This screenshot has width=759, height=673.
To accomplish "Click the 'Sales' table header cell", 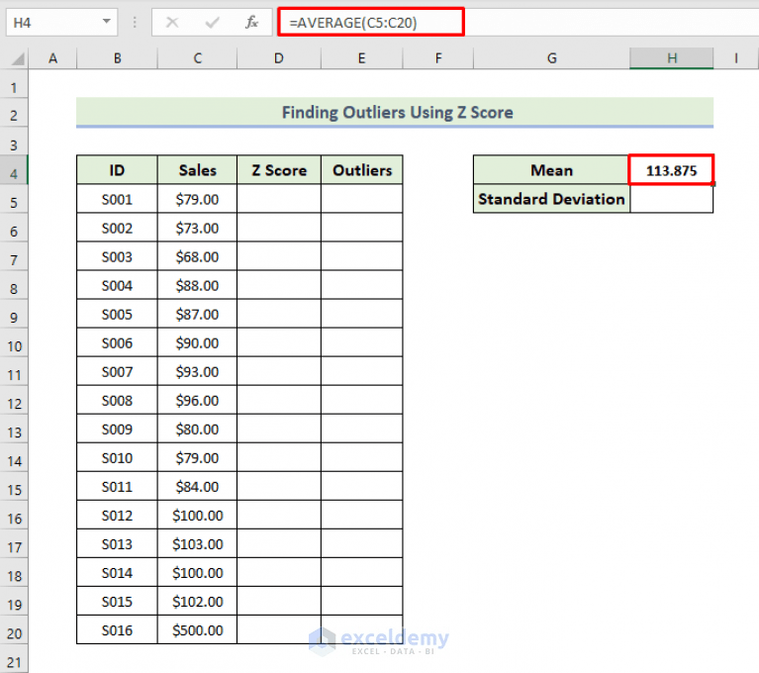I will pyautogui.click(x=198, y=170).
